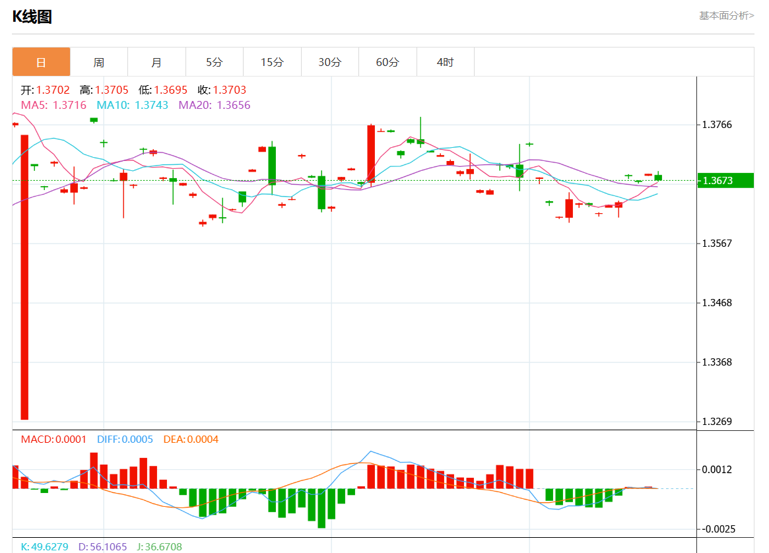Click the 1.3468 price axis label
Screen dimensions: 769x553
pyautogui.click(x=717, y=302)
